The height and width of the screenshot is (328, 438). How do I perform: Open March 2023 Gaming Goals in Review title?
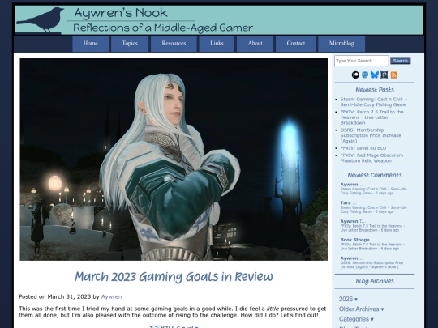174,277
